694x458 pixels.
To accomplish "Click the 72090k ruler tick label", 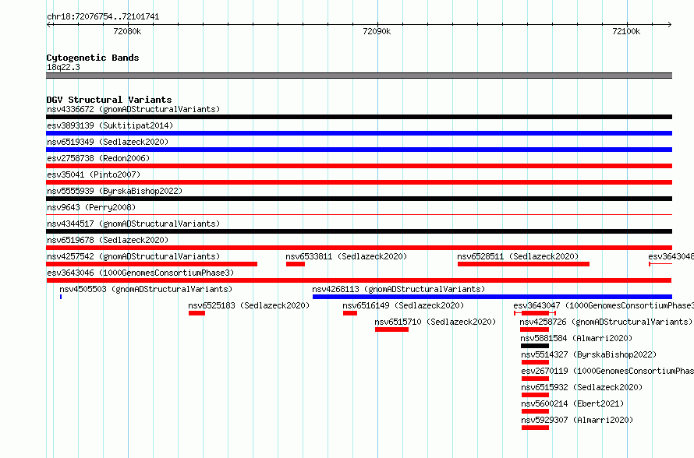I will point(377,31).
